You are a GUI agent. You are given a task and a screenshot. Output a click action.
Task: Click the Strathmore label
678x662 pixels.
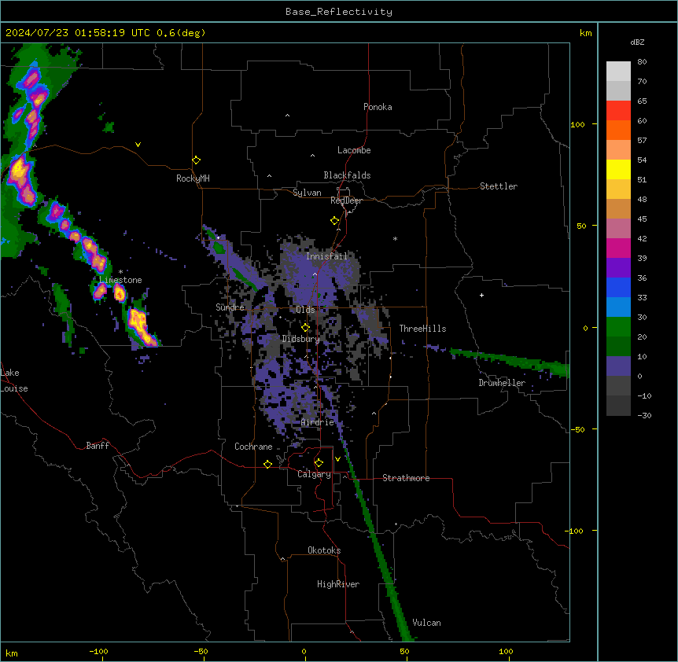click(x=406, y=478)
